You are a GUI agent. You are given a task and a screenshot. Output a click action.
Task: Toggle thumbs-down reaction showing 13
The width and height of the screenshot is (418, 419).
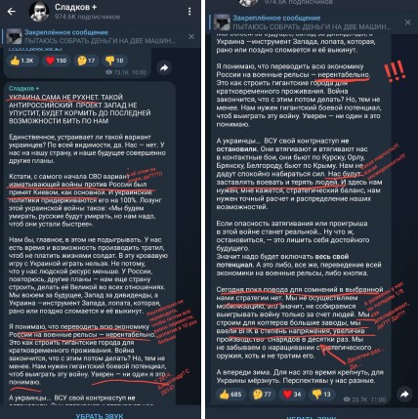(321, 395)
